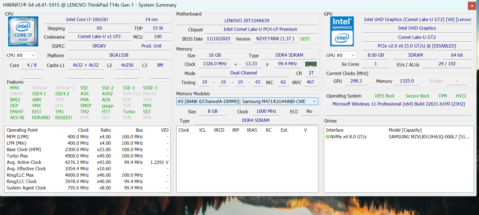Click the 64-bit GPU field
The height and width of the screenshot is (215, 479).
pyautogui.click(x=457, y=55)
